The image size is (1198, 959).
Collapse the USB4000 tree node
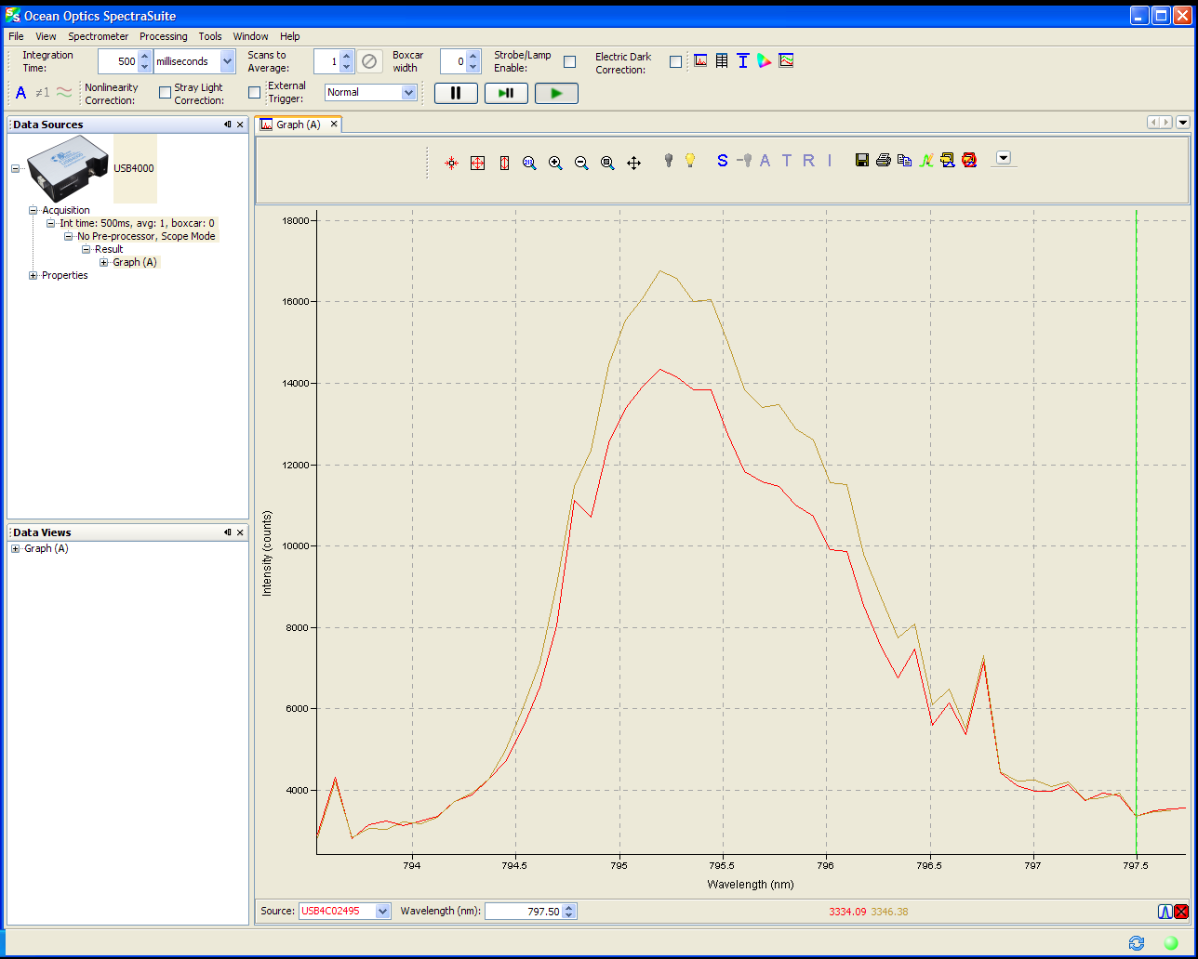pos(16,168)
